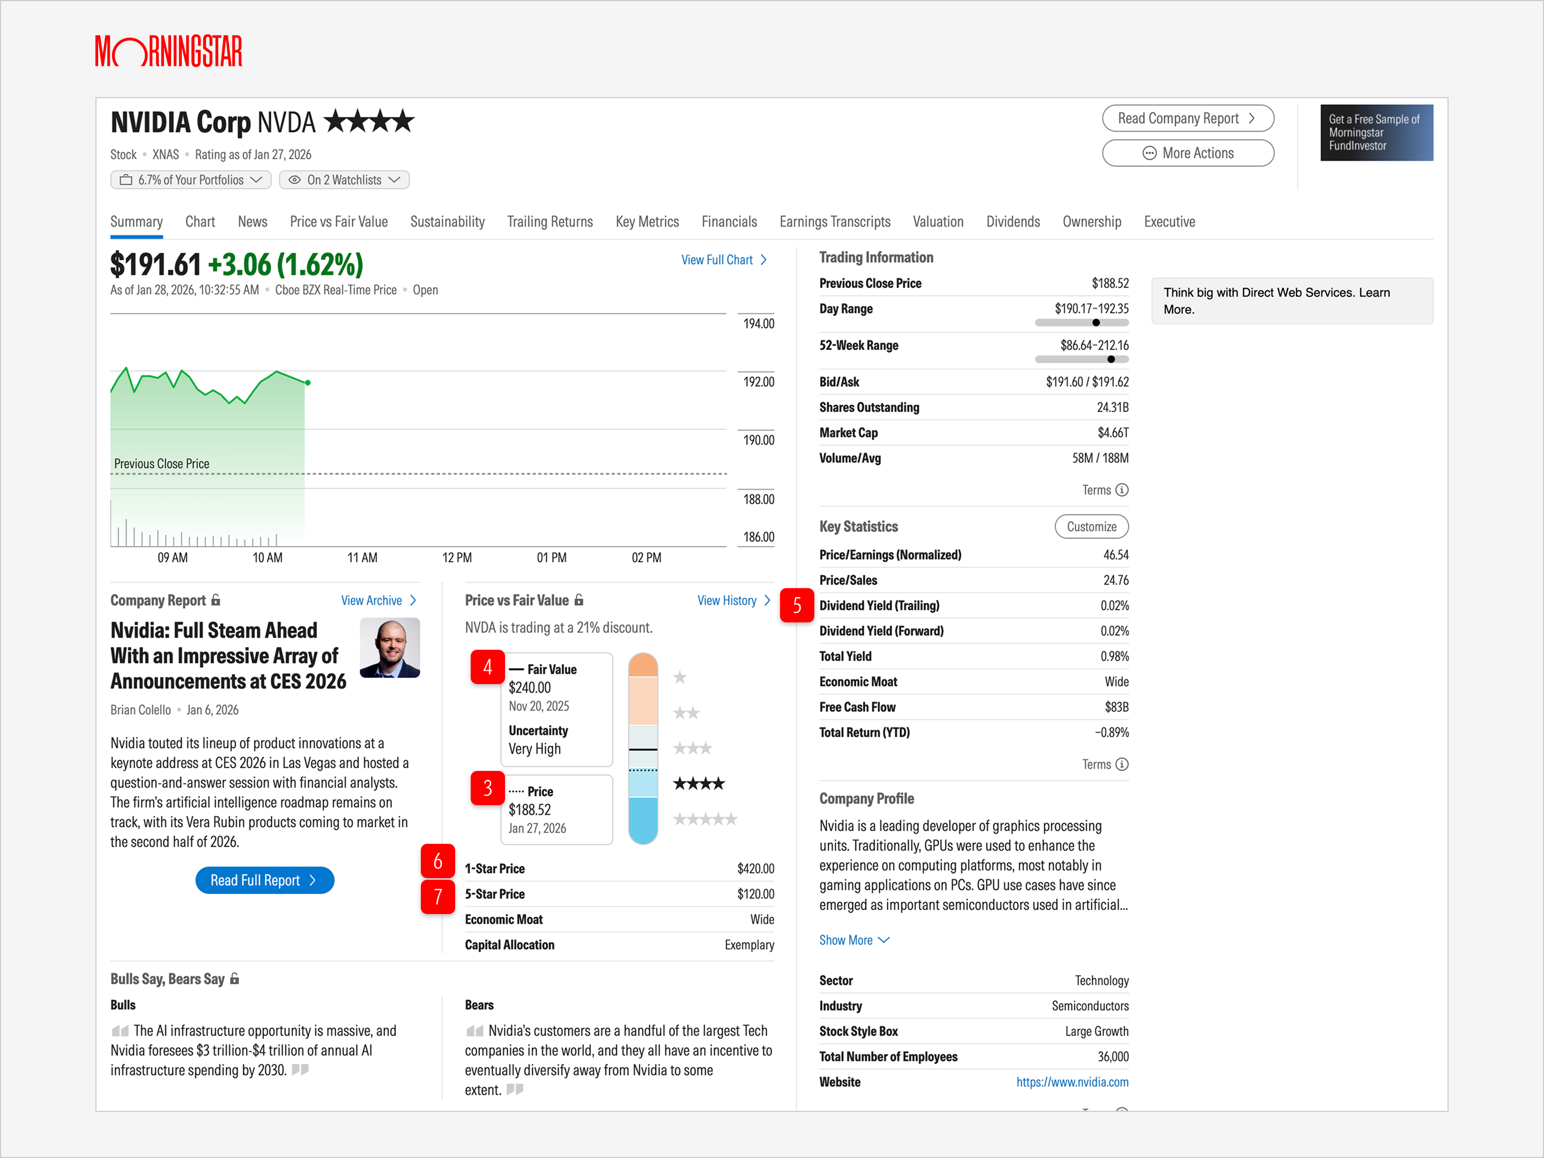1544x1158 pixels.
Task: Click the Morningstar logo
Action: [169, 51]
